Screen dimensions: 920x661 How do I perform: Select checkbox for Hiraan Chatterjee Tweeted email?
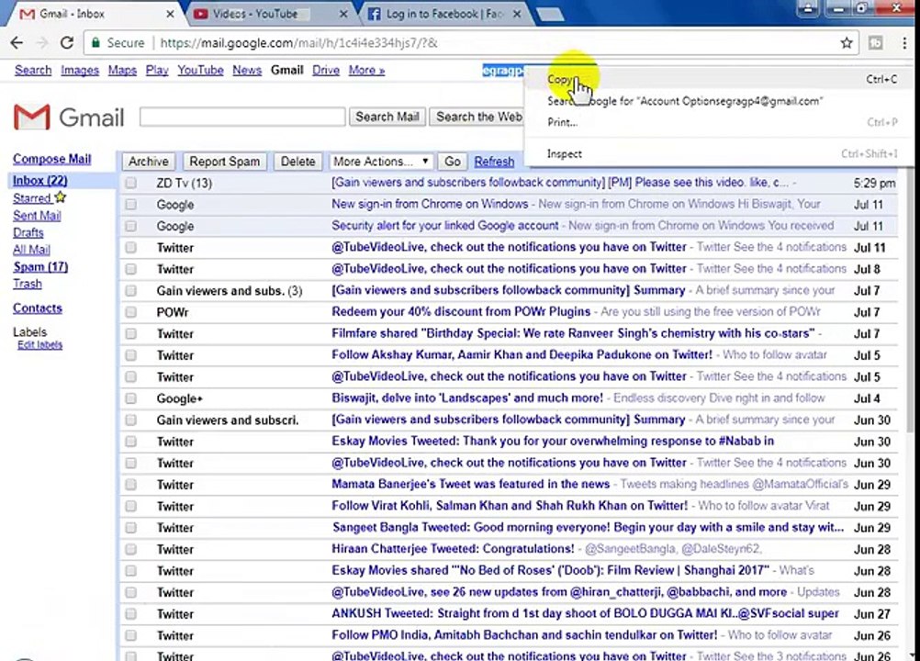131,549
